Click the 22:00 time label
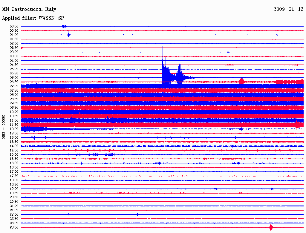306x233 pixels. coord(14,214)
